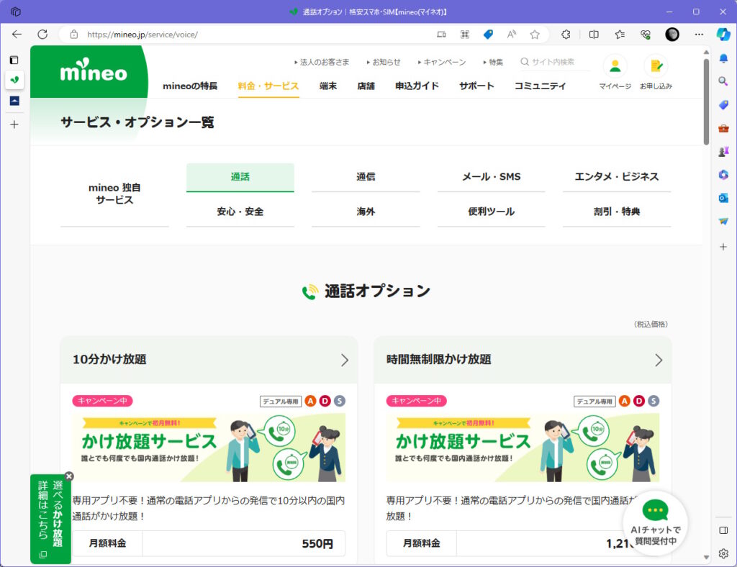
Task: Open Favorites list icon in toolbar
Action: (620, 35)
